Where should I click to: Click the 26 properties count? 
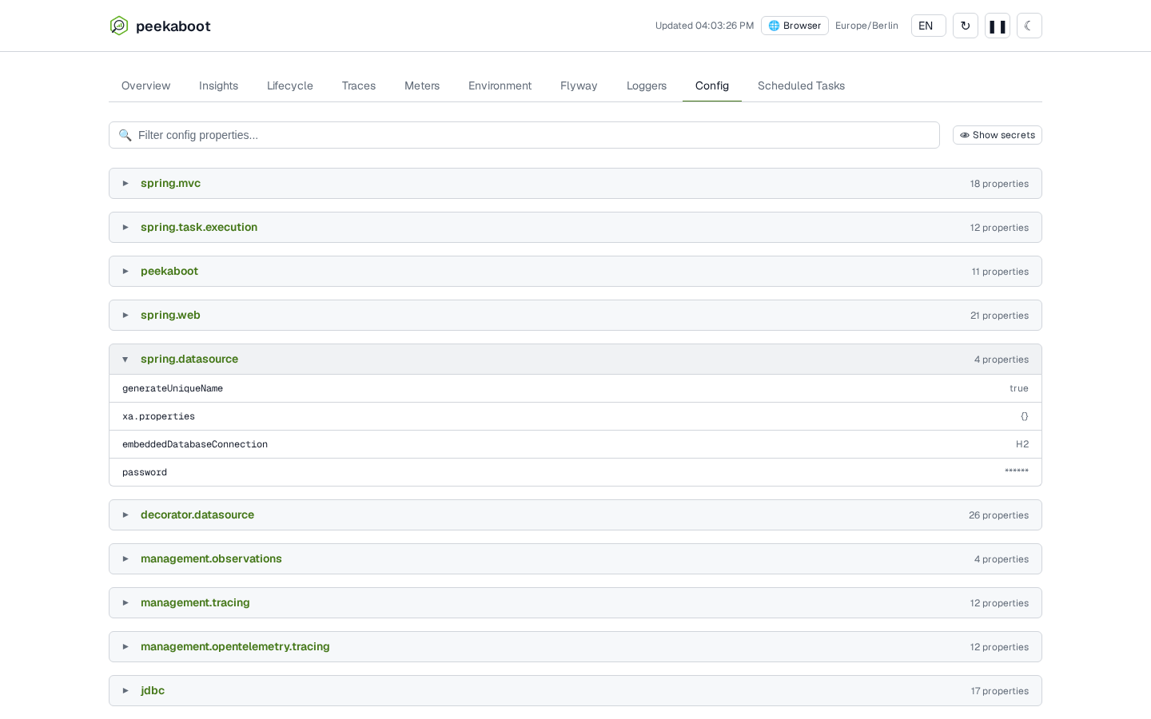click(x=998, y=515)
